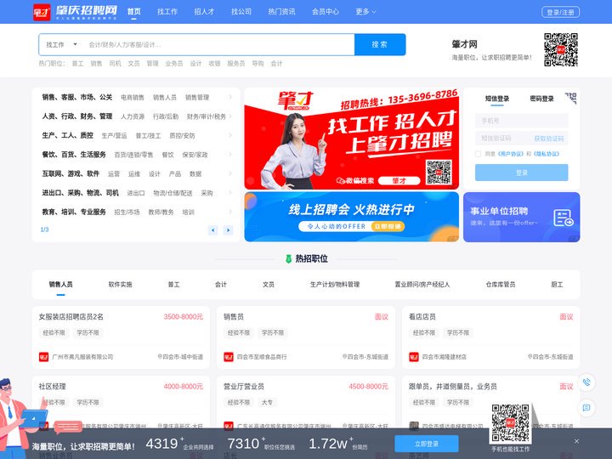Viewport: 612px width, 459px height.
Task: Click the QR code beside 肇才网
Action: 560,49
